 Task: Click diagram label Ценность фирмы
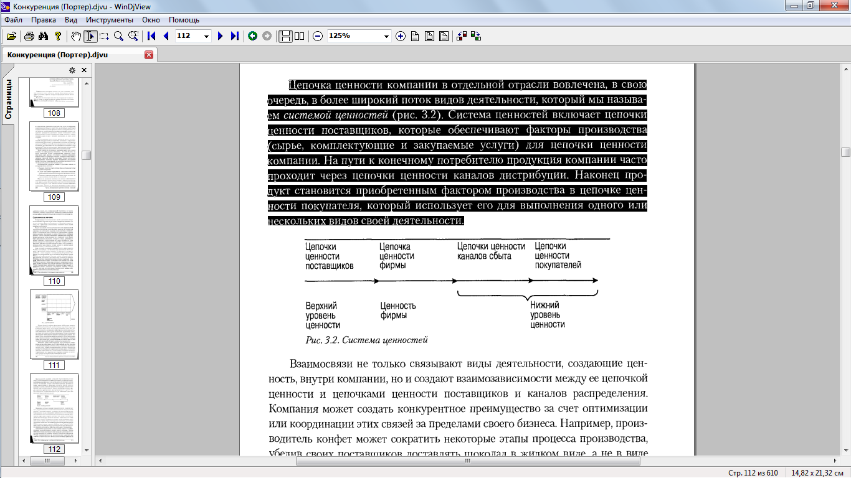tap(398, 311)
